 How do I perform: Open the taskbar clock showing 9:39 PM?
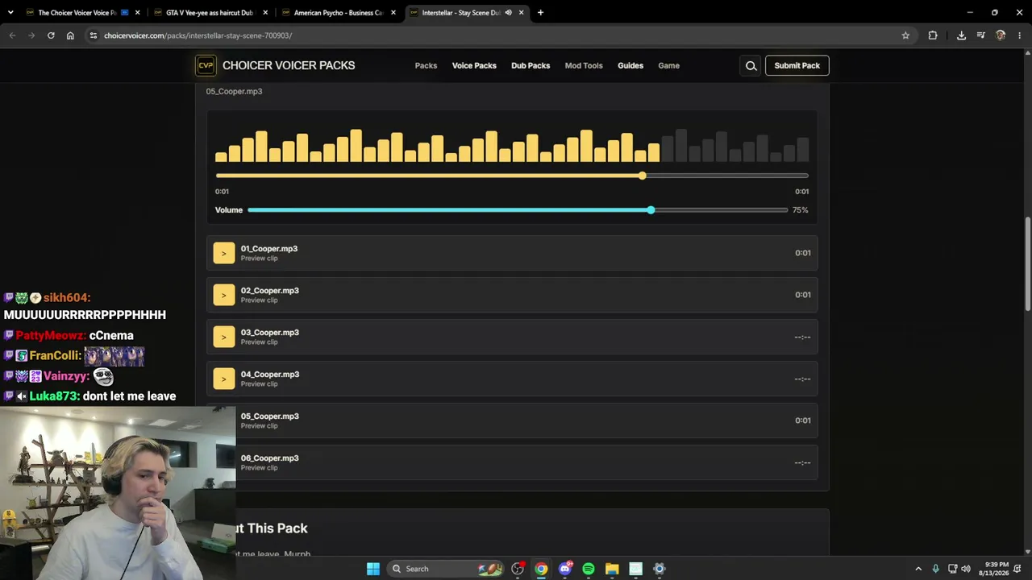click(x=997, y=569)
